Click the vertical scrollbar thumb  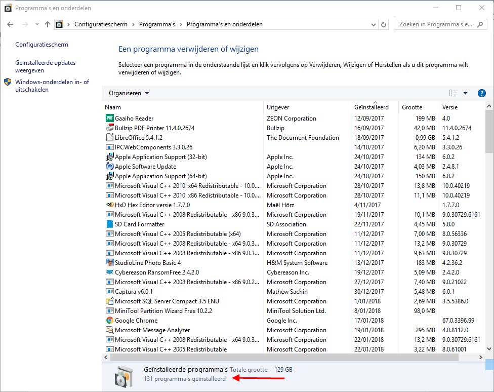(x=489, y=131)
